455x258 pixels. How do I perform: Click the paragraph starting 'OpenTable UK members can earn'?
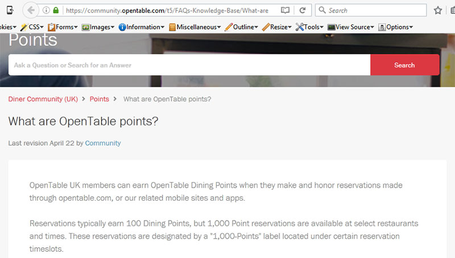coord(216,192)
